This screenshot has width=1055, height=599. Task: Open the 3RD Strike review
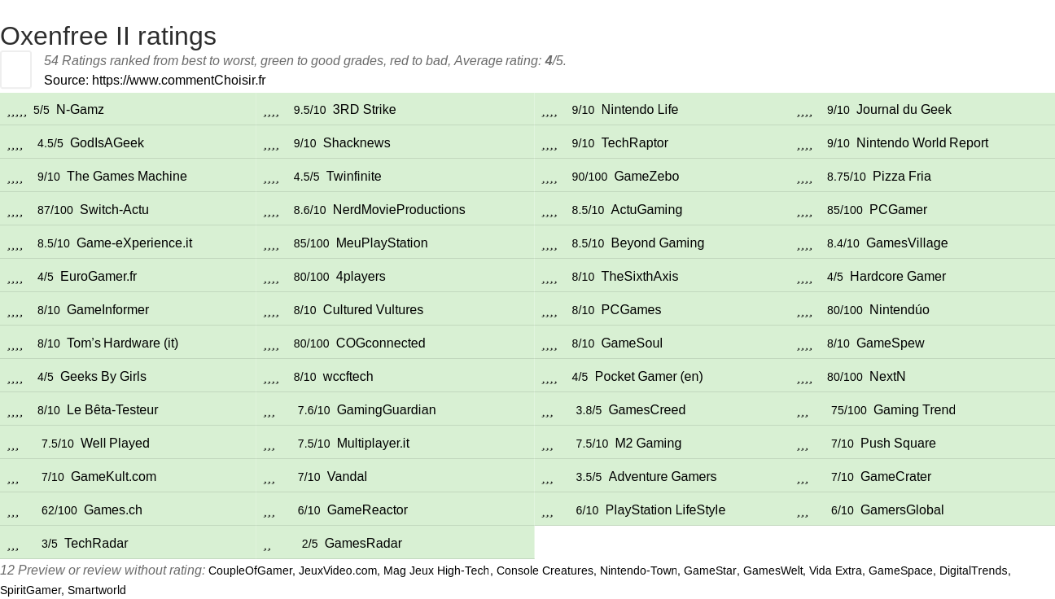point(364,109)
